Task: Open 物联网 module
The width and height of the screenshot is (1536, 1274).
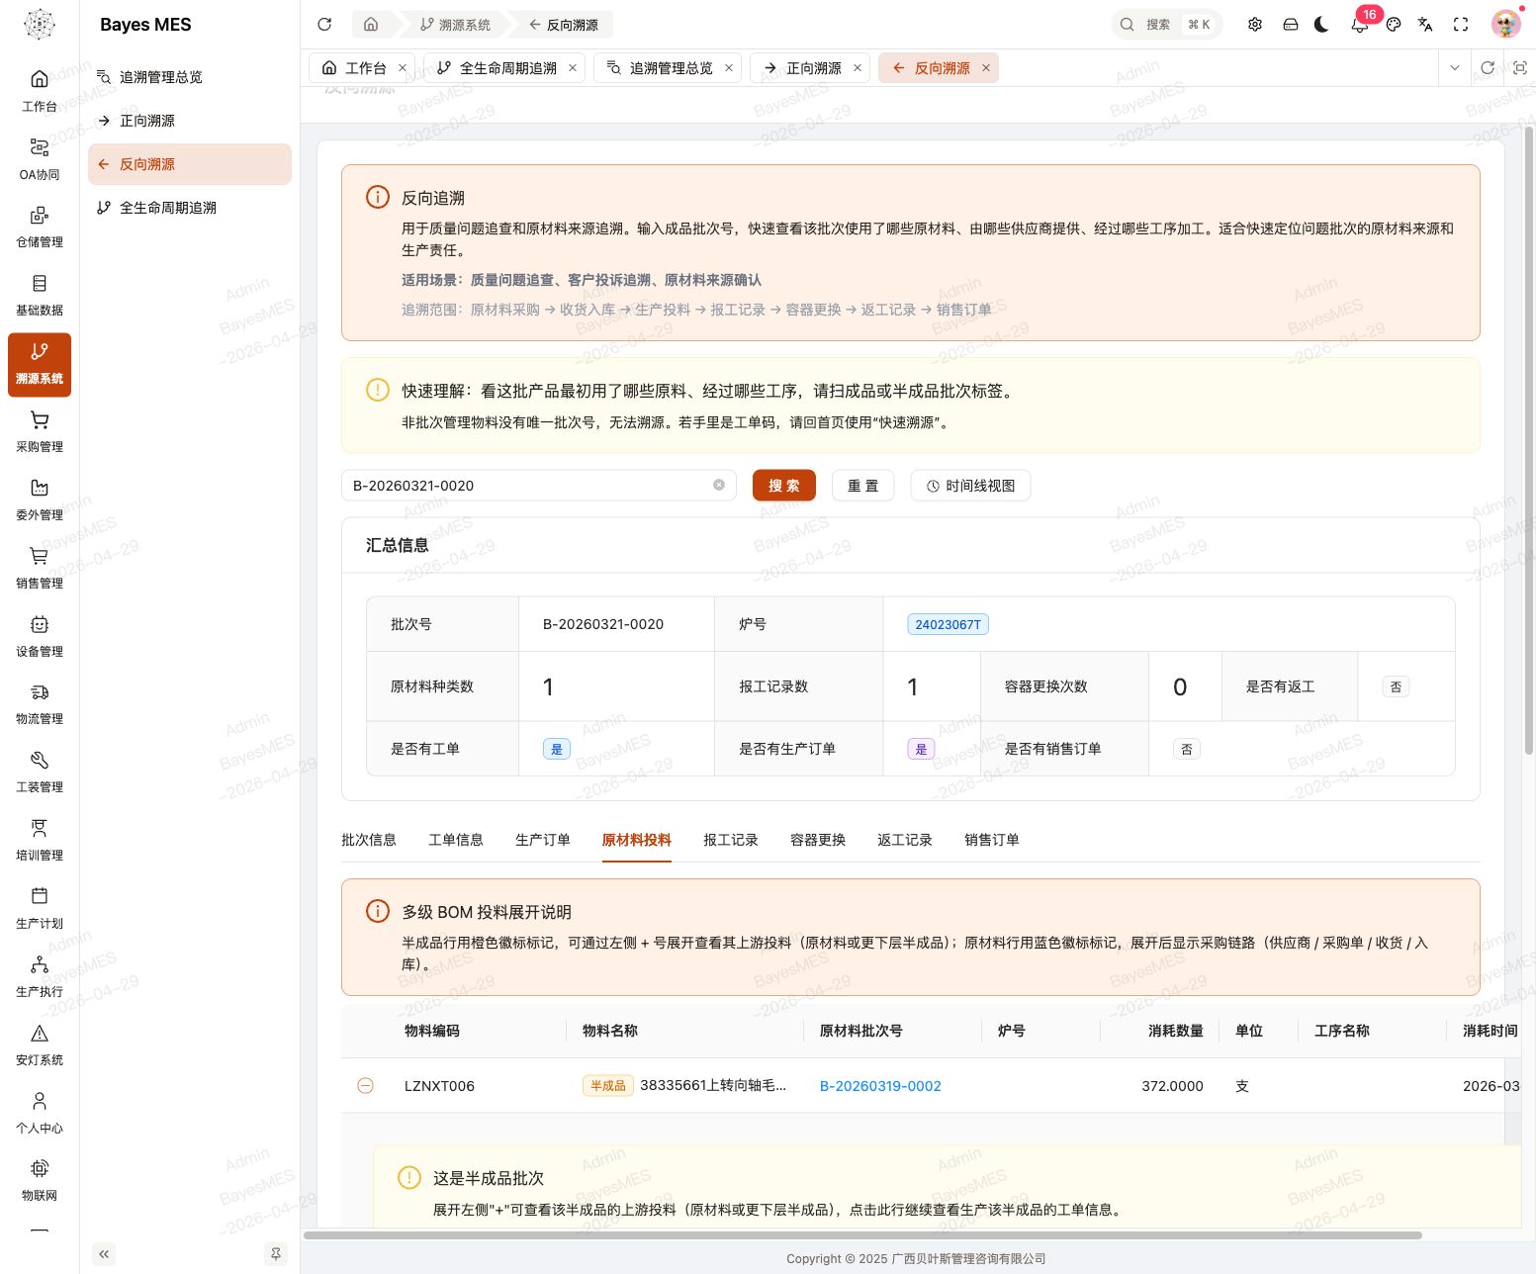Action: [x=40, y=1181]
